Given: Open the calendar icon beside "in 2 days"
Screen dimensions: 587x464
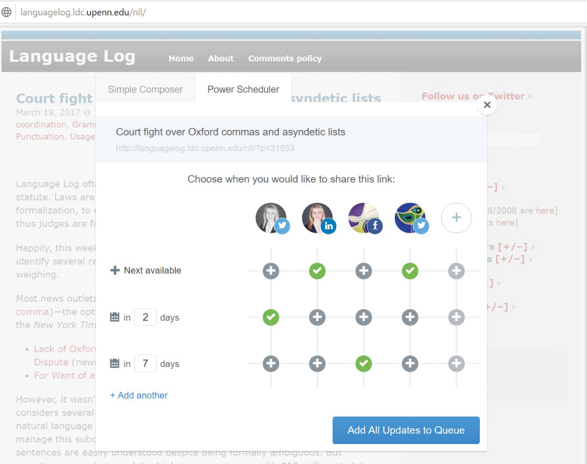Looking at the screenshot, I should point(115,317).
